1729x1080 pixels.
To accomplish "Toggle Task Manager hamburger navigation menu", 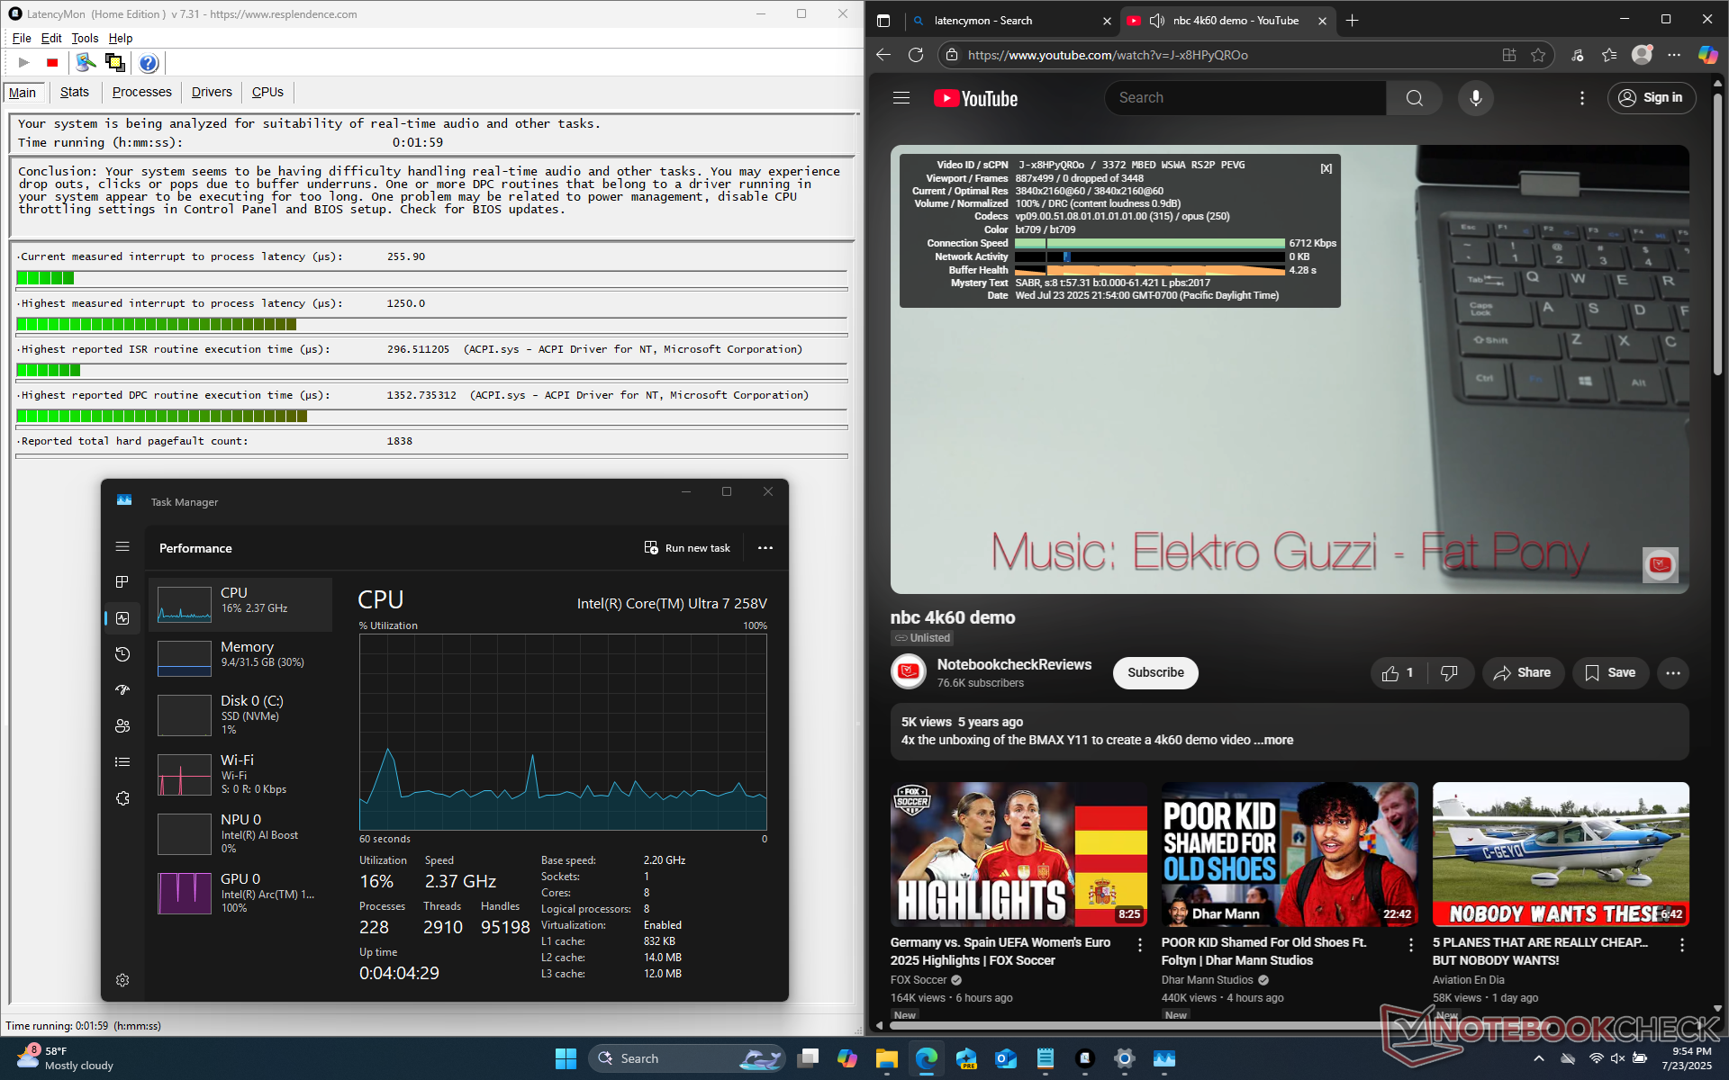I will [x=123, y=547].
